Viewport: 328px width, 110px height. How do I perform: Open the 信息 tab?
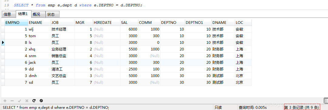pos(8,15)
